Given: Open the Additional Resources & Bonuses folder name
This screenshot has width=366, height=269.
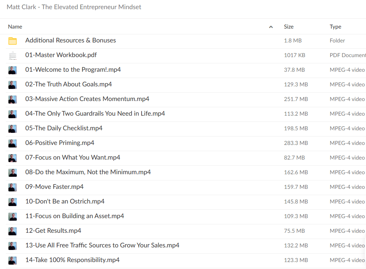Looking at the screenshot, I should (71, 41).
